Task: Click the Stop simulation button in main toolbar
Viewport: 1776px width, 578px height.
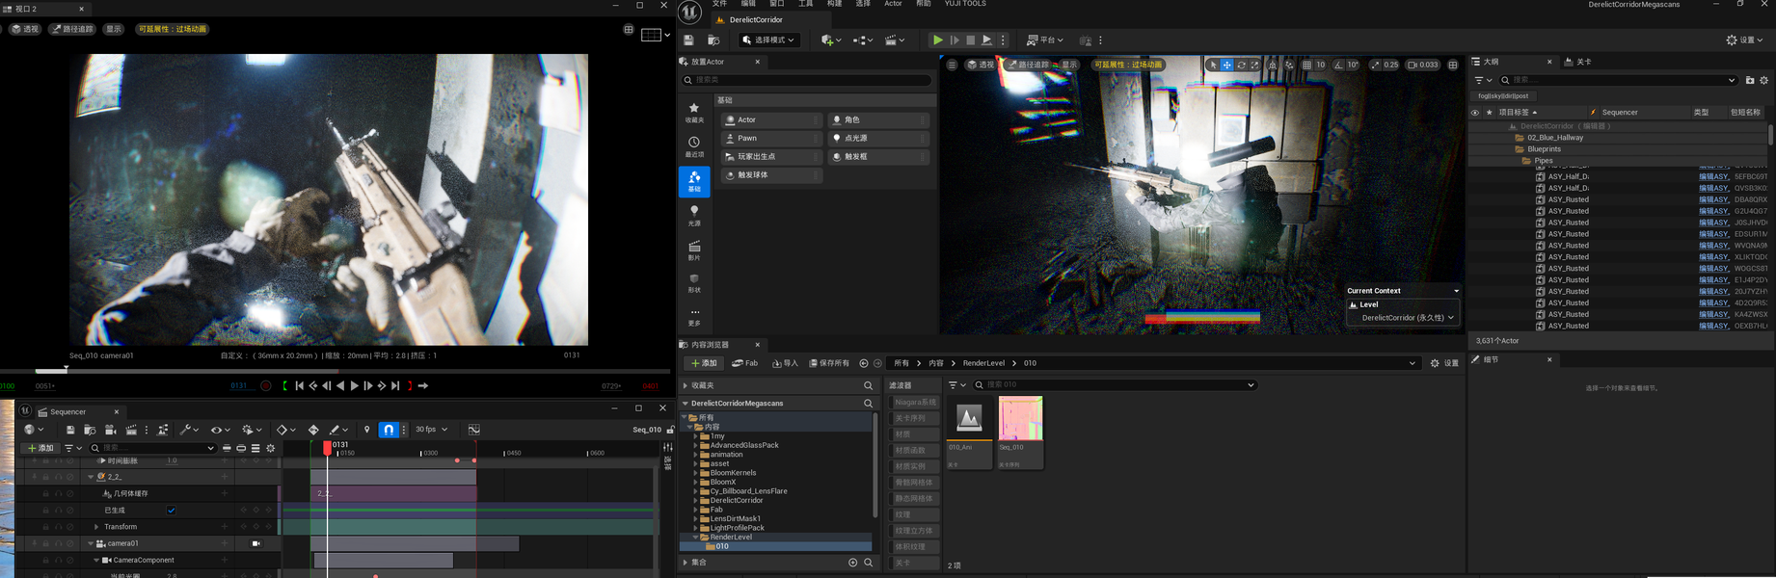Action: pos(971,40)
